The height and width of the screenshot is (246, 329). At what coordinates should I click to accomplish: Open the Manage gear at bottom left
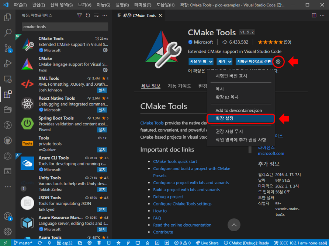[7, 231]
